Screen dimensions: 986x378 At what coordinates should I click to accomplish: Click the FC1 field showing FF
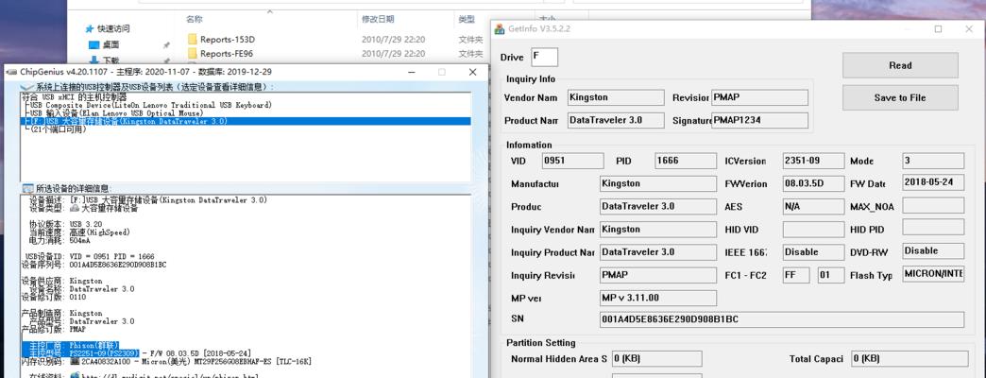point(796,275)
